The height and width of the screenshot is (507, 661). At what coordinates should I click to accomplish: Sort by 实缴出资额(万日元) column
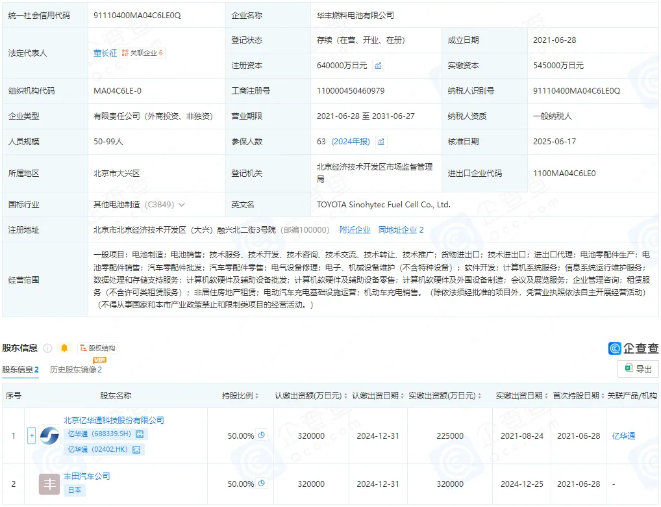click(479, 396)
